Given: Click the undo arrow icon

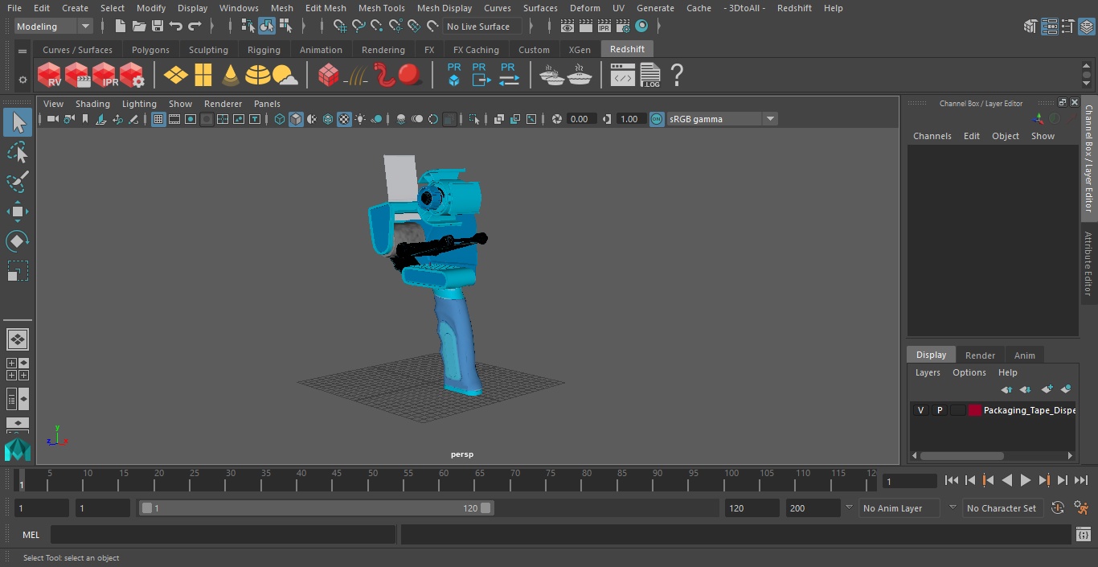Looking at the screenshot, I should (x=176, y=27).
